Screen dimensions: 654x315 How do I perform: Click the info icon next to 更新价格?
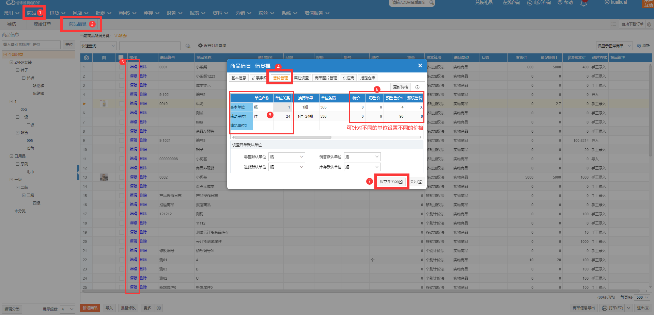click(x=417, y=87)
